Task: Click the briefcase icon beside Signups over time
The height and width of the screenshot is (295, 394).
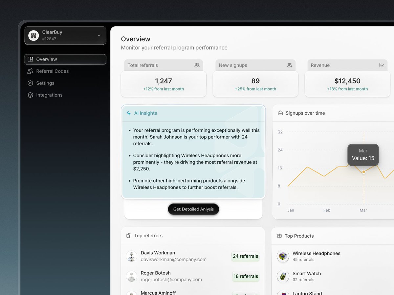Action: 280,113
